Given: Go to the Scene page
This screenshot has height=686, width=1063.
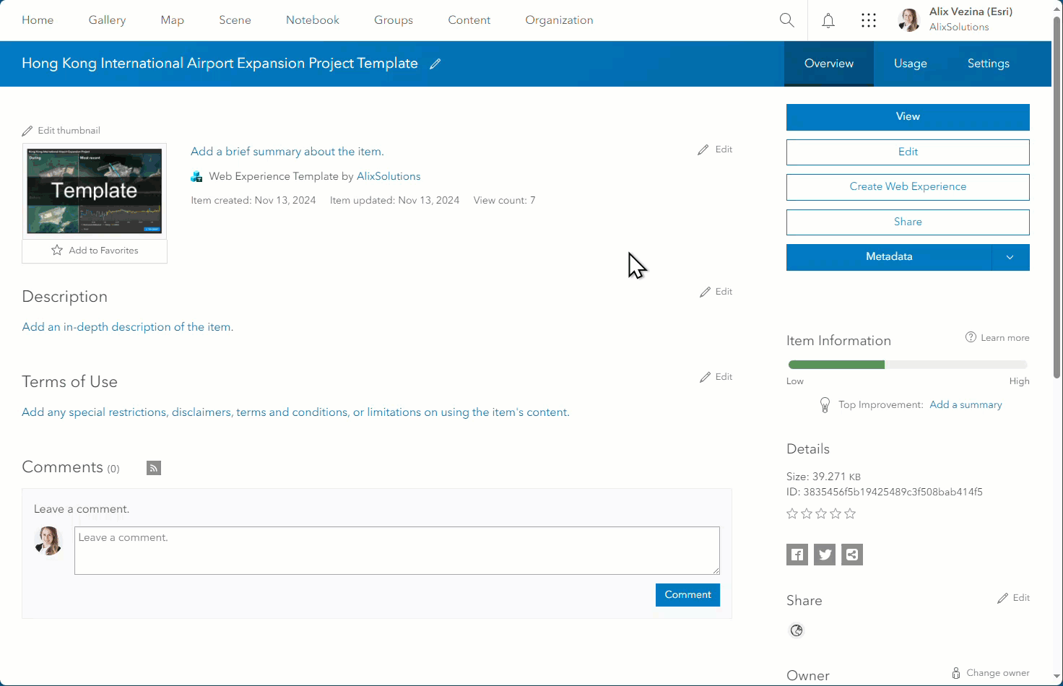Looking at the screenshot, I should (235, 20).
